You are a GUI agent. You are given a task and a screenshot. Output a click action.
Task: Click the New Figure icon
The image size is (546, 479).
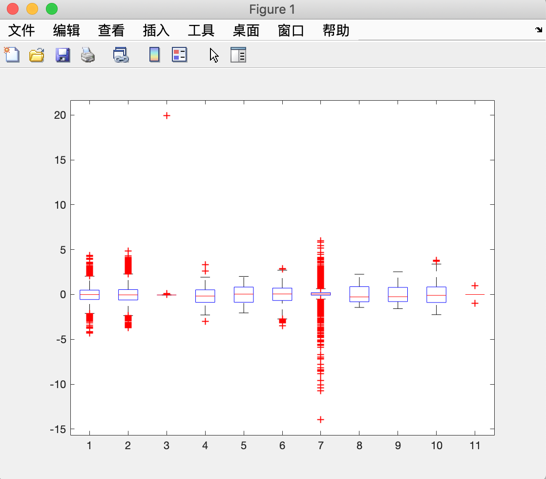click(x=12, y=55)
